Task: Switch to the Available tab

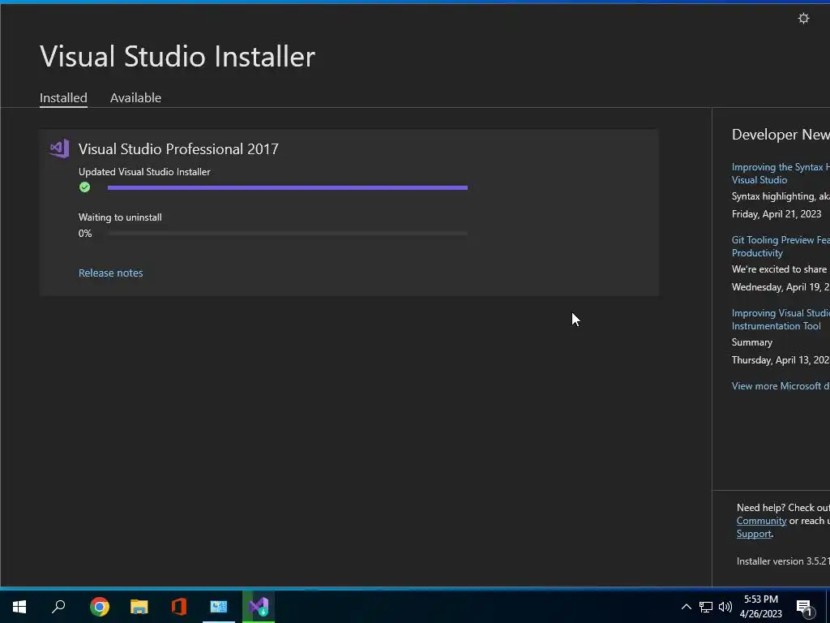Action: pyautogui.click(x=135, y=97)
